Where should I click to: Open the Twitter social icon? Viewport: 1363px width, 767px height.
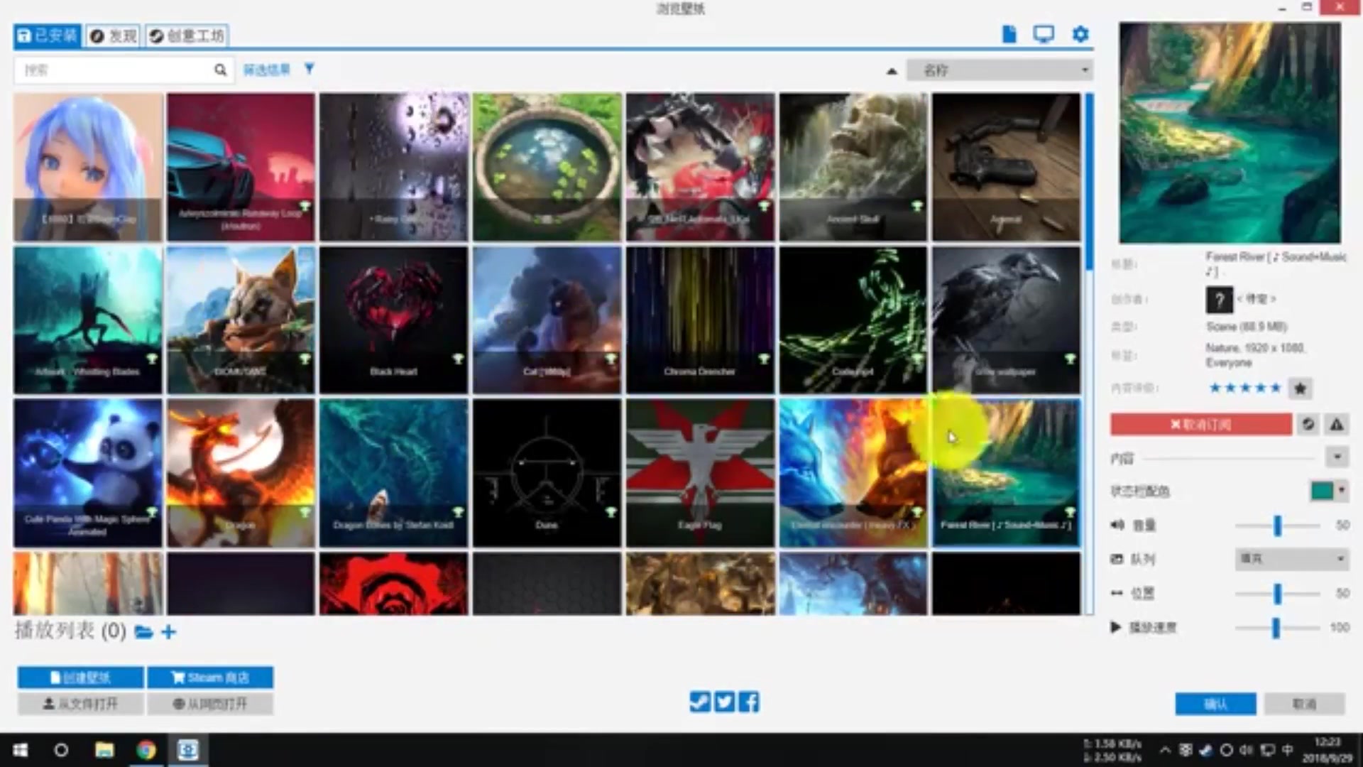point(724,702)
